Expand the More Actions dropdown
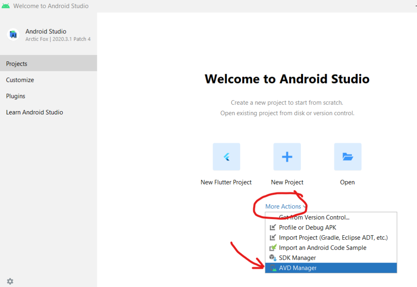 pyautogui.click(x=285, y=206)
